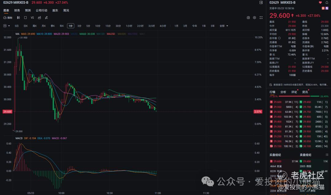Open the 评论 comments tab
The width and height of the screenshot is (331, 195).
[x=294, y=92]
